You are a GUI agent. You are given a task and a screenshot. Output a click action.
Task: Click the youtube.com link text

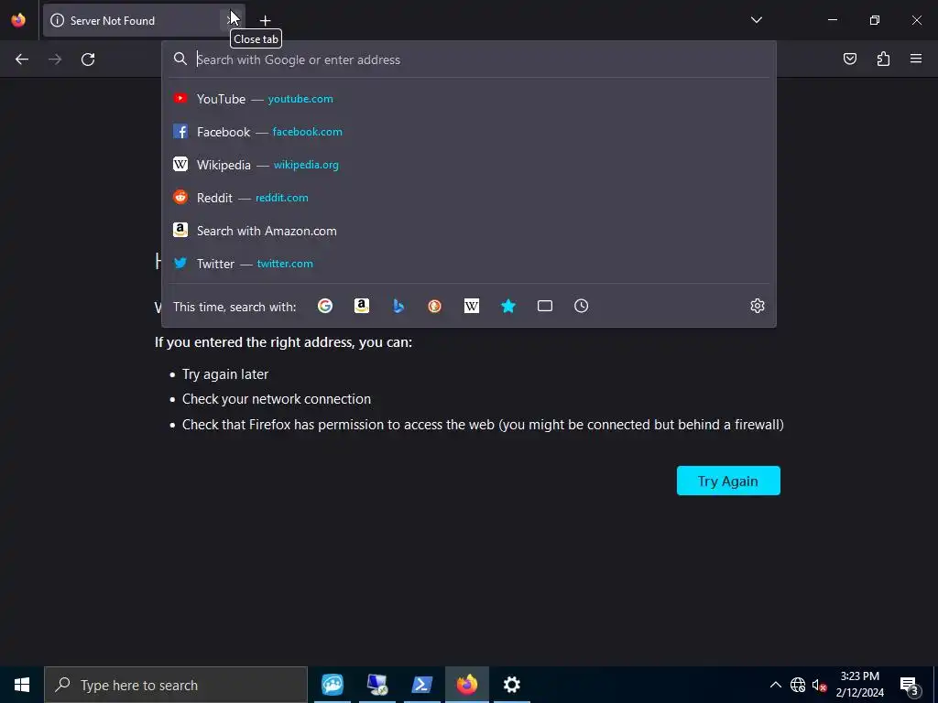[x=300, y=99]
